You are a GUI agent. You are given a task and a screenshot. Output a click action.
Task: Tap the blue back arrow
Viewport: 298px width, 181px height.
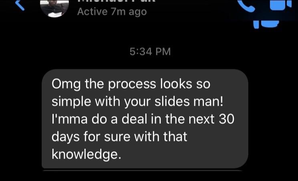[x=20, y=5]
